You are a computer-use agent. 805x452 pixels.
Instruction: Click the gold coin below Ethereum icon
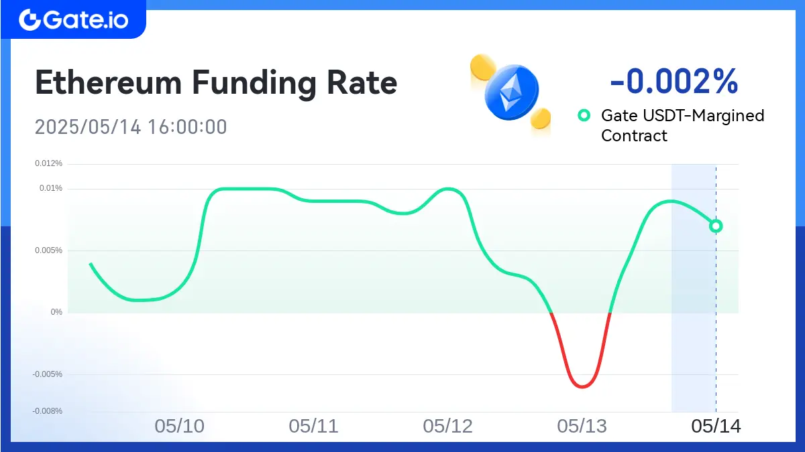pos(541,119)
